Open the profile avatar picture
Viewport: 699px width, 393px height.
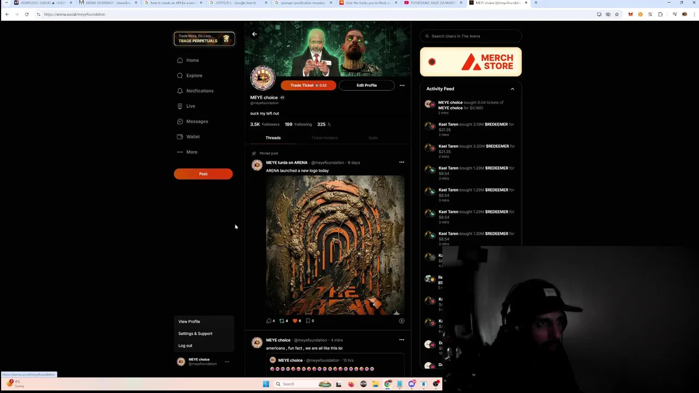point(263,78)
